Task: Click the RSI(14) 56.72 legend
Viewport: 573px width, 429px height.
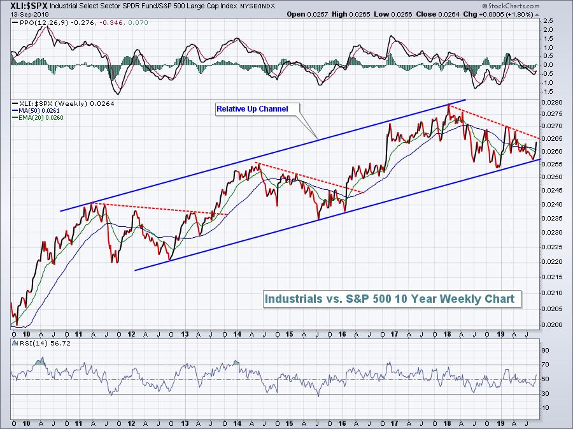Action: pos(45,343)
